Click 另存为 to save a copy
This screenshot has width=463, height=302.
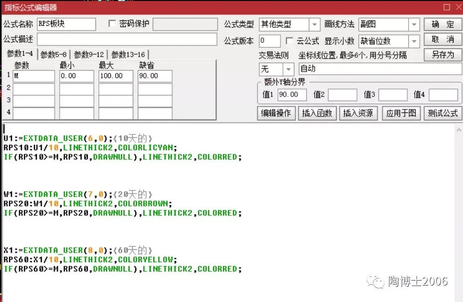coord(442,55)
